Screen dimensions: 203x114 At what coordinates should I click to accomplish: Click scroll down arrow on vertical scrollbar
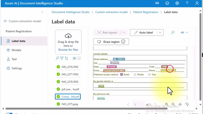click(200, 105)
